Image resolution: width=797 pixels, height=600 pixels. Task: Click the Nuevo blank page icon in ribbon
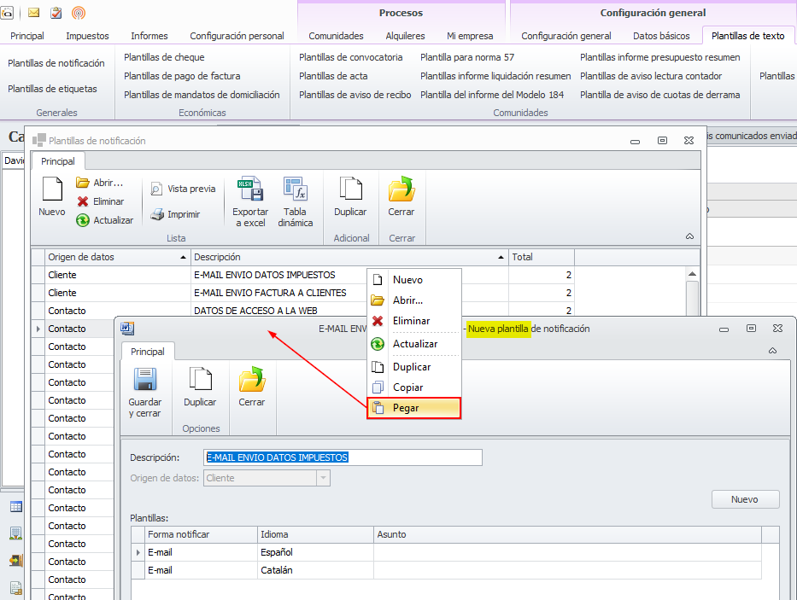52,191
